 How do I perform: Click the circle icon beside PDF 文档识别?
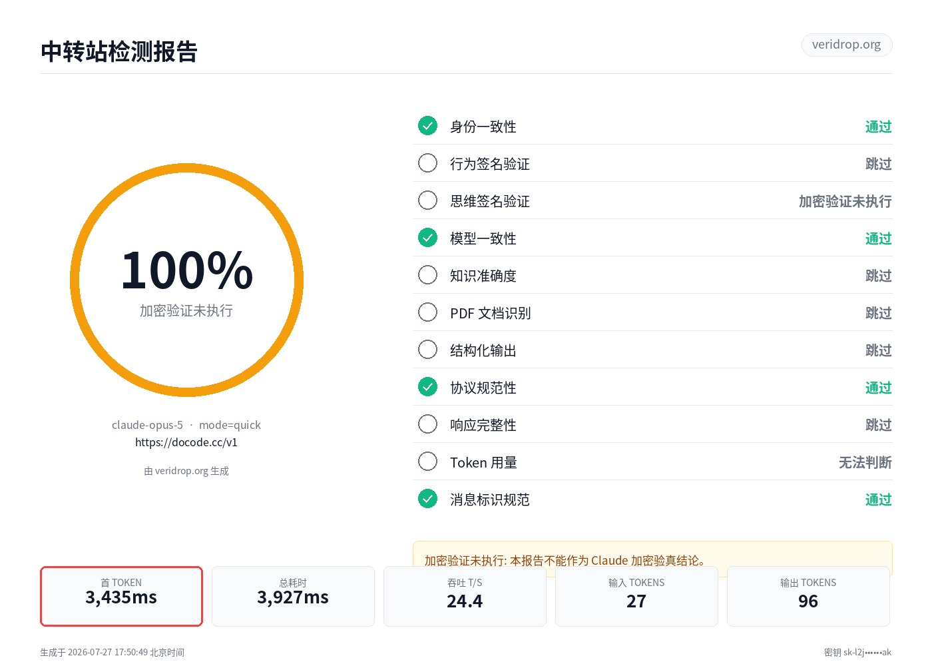[427, 312]
